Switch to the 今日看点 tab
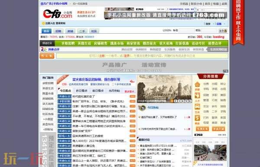The image size is (260, 167). click(65, 91)
